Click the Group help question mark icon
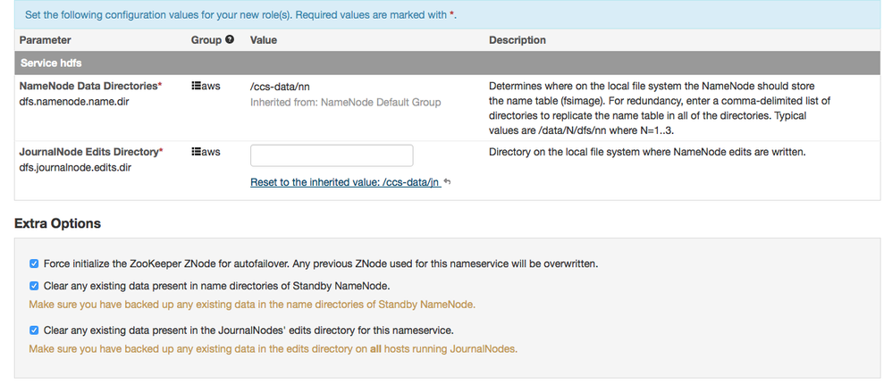 click(230, 40)
